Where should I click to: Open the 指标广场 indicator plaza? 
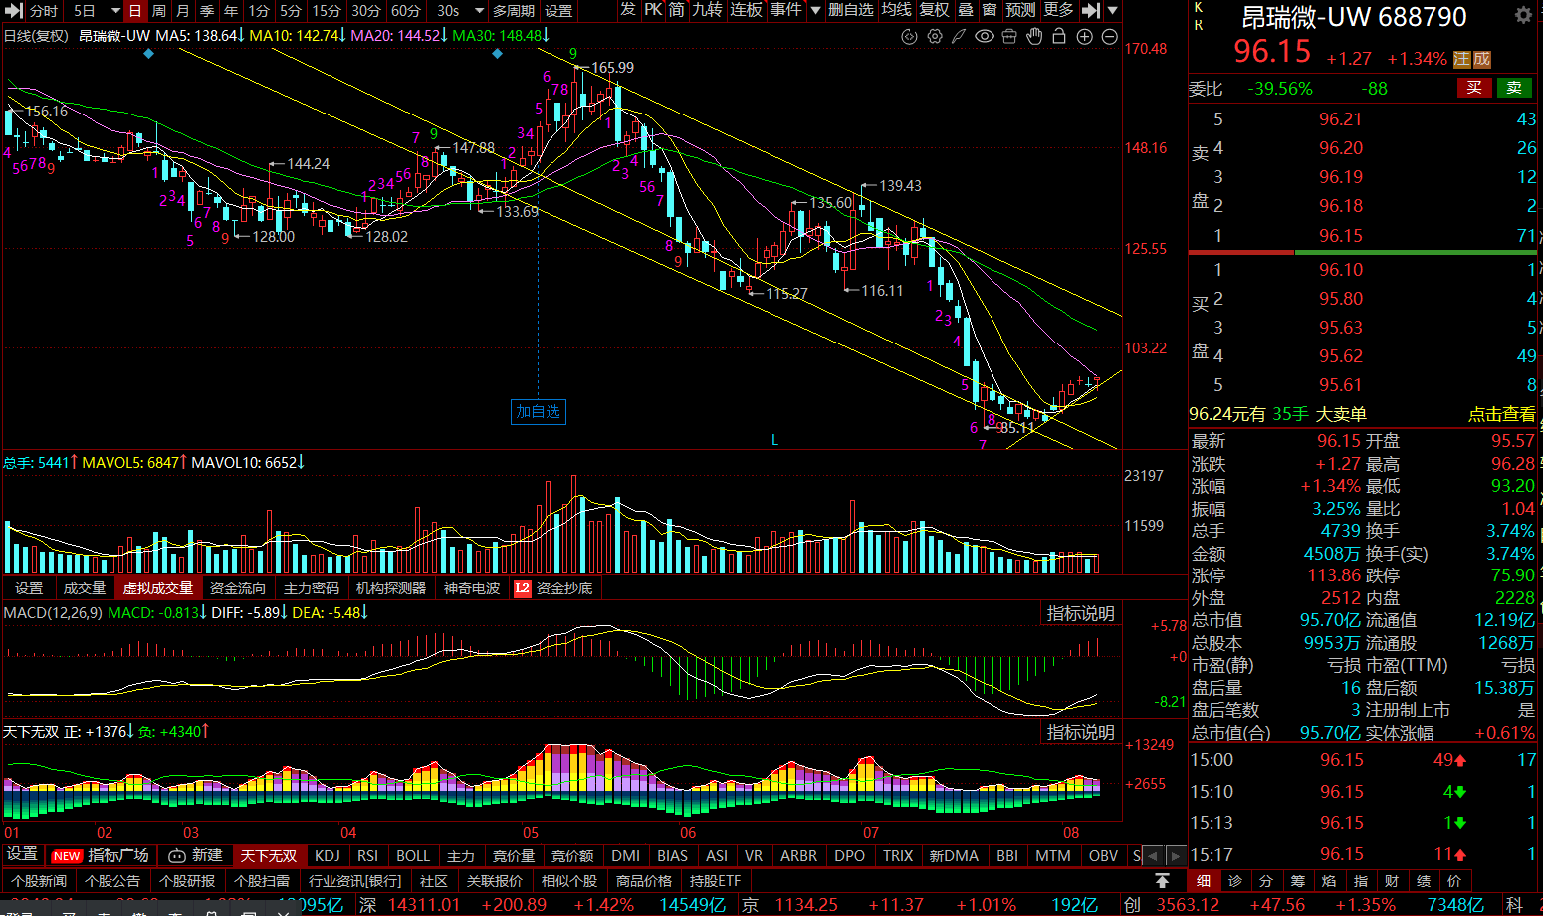coord(101,856)
